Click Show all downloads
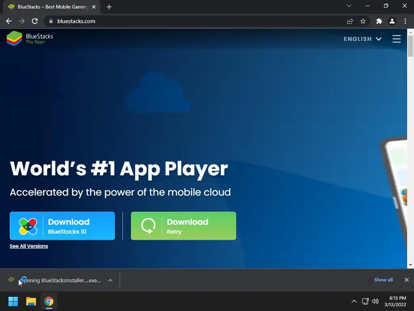 click(x=383, y=280)
